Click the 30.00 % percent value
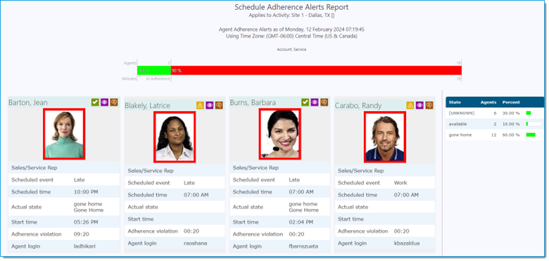This screenshot has width=549, height=261. [511, 113]
